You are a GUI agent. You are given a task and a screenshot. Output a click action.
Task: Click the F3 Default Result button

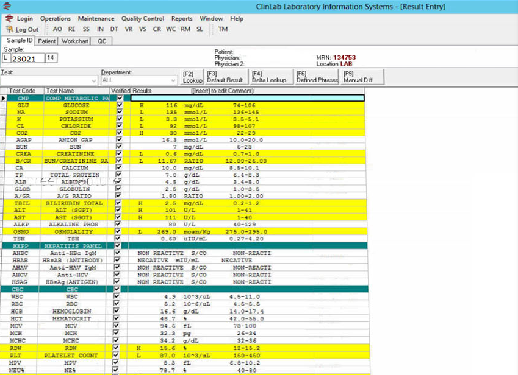pyautogui.click(x=225, y=77)
